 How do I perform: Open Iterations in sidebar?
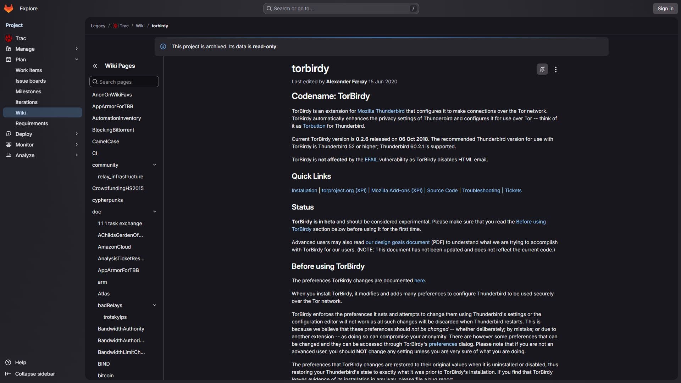click(43, 102)
